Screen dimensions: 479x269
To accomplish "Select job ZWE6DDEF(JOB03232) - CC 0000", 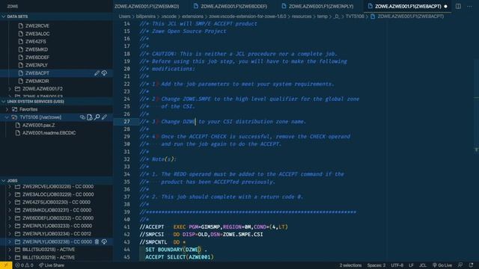I will coord(58,218).
